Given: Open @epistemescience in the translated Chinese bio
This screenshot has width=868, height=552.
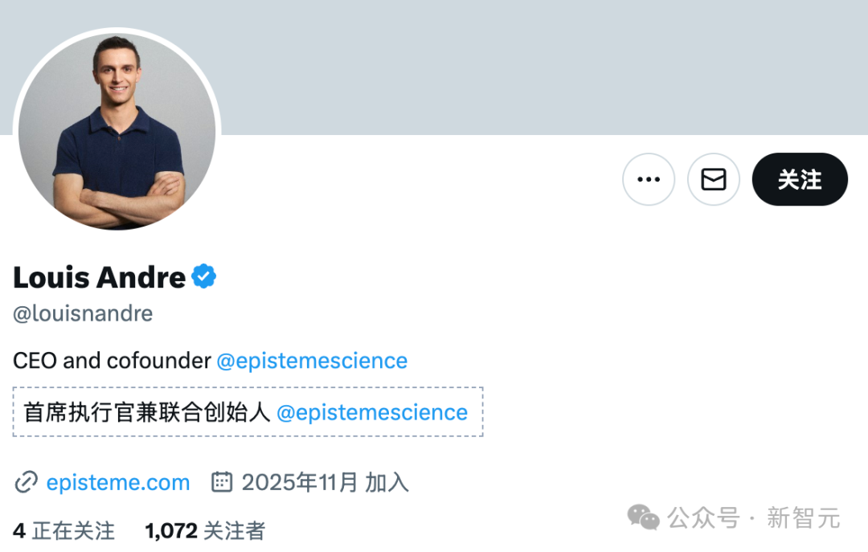Looking at the screenshot, I should 373,412.
